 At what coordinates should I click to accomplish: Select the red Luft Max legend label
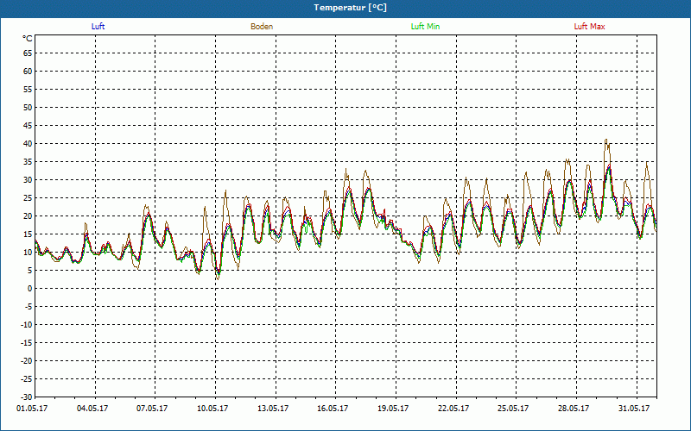(589, 27)
